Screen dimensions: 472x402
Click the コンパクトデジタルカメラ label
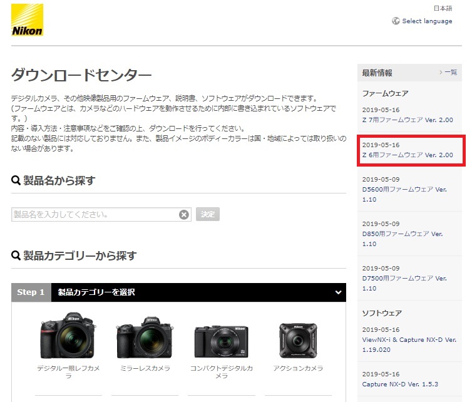tap(222, 372)
